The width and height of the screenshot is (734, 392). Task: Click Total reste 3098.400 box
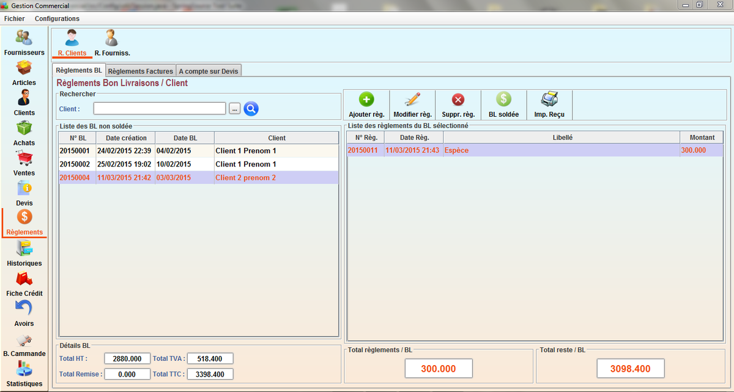631,369
